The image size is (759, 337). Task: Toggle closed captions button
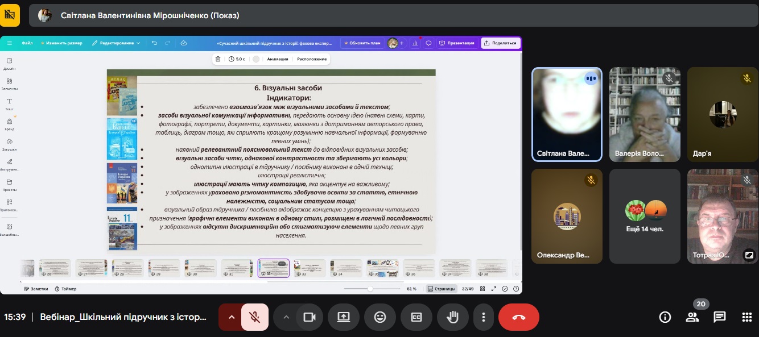coord(416,317)
